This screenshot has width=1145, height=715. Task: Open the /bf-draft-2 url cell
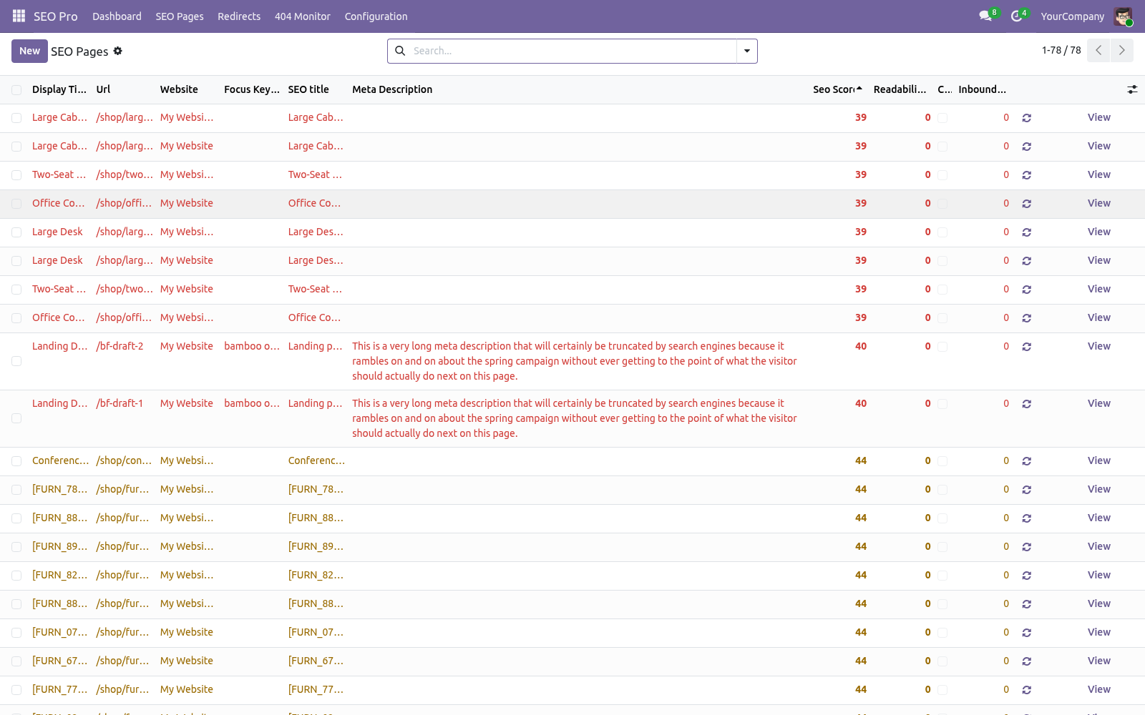click(120, 346)
